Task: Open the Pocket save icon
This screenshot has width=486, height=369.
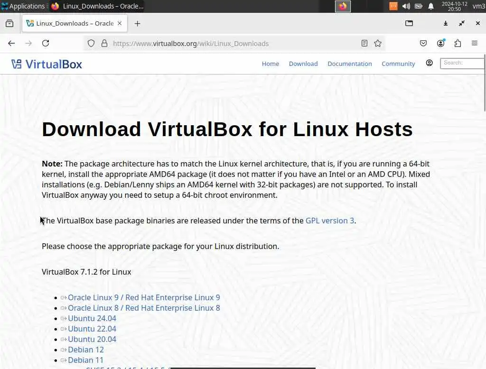Action: point(423,43)
